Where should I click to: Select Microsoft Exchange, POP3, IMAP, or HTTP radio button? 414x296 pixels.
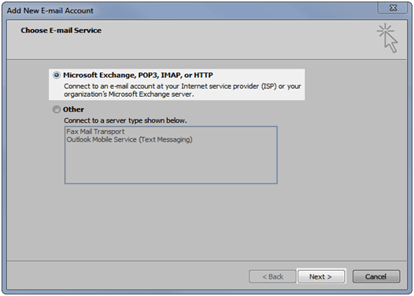point(57,76)
